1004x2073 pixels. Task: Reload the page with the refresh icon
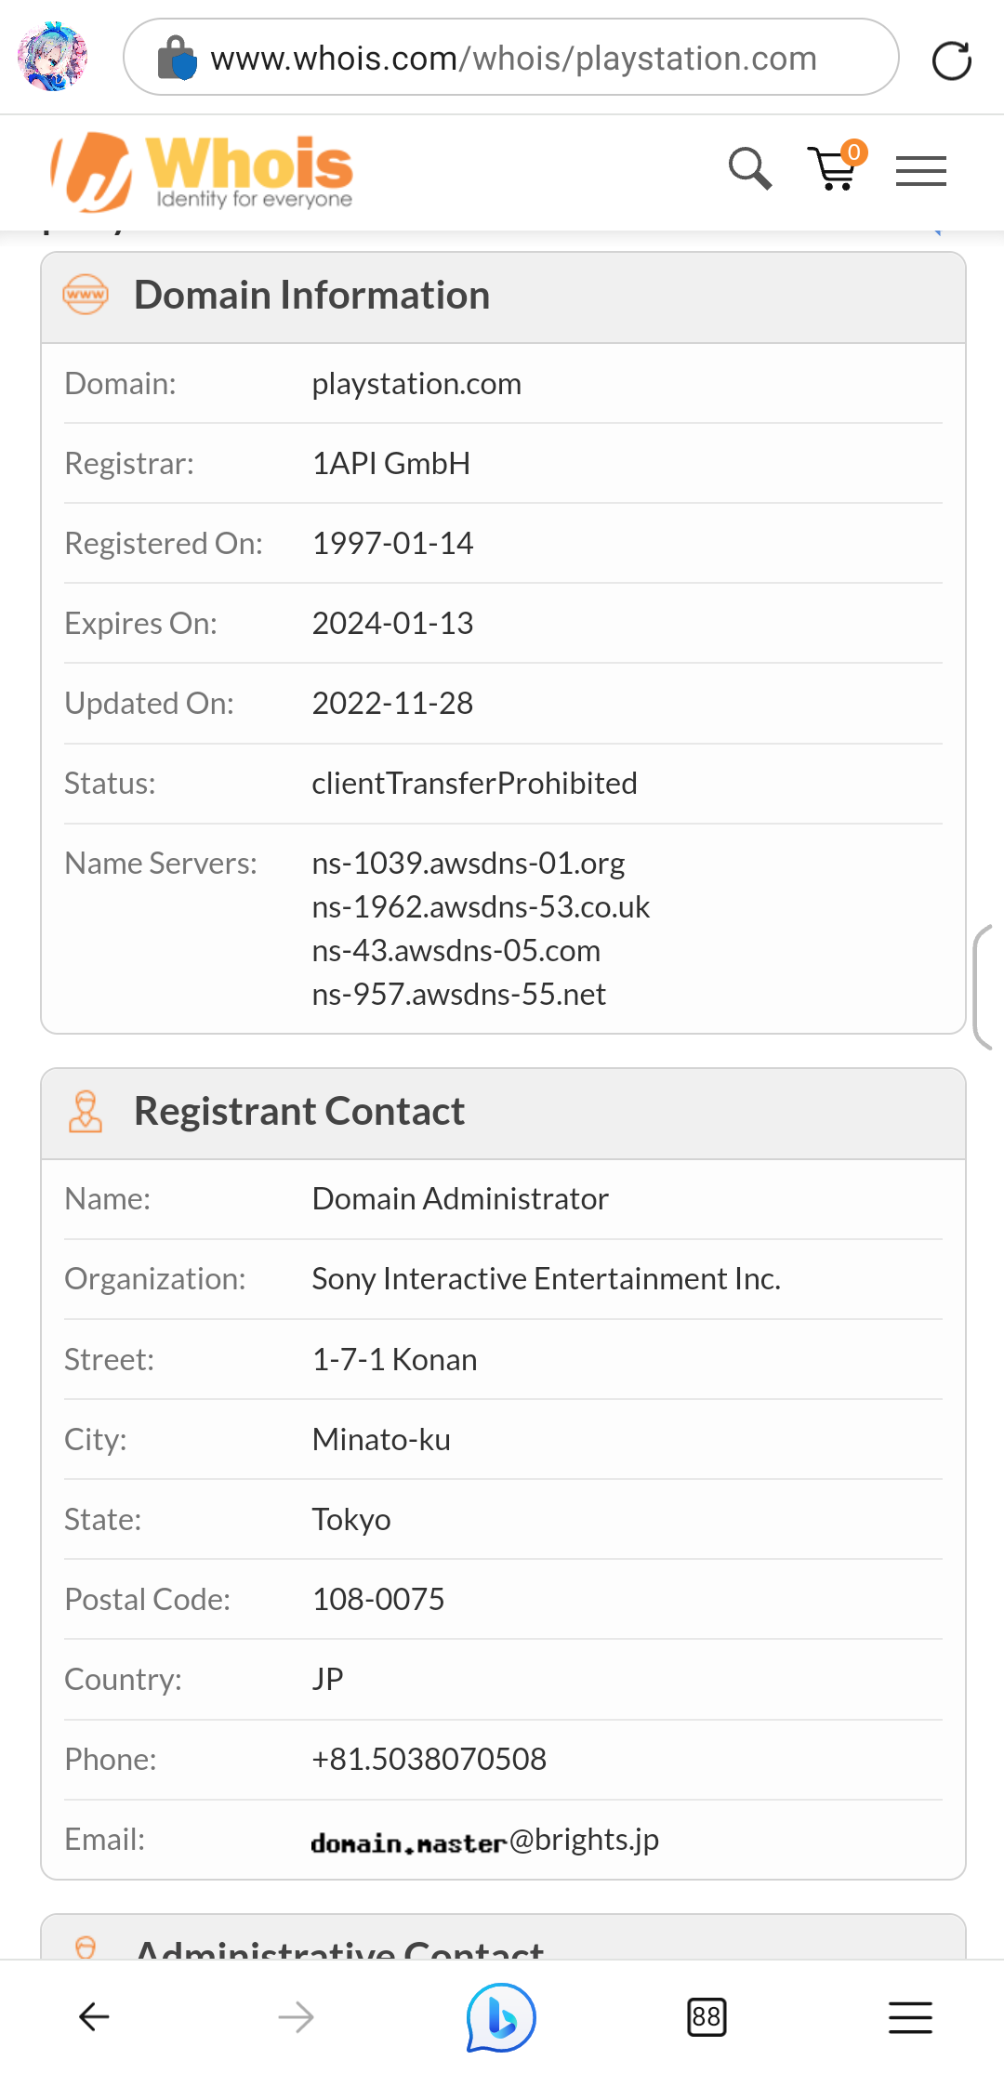951,60
